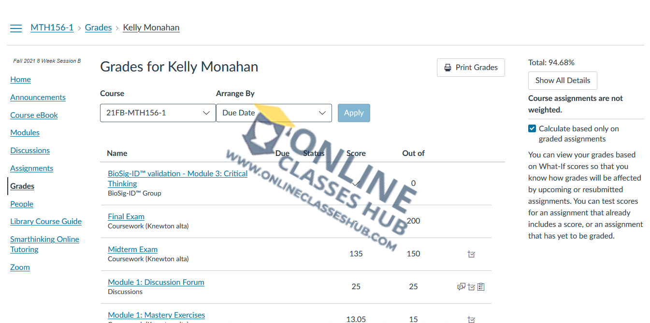
Task: Navigate to Announcements in the sidebar
Action: (38, 98)
